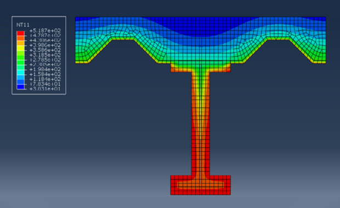Viewport: 340px width, 208px height.
Task: Select the vertical web of the steel beam
Action: [x=201, y=123]
